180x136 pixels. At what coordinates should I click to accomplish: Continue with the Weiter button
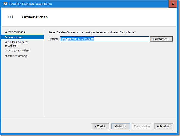(121, 126)
